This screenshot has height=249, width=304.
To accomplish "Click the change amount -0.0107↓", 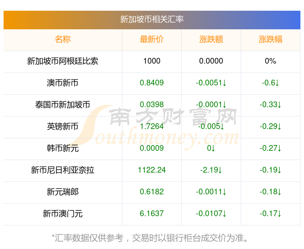I will [211, 214].
